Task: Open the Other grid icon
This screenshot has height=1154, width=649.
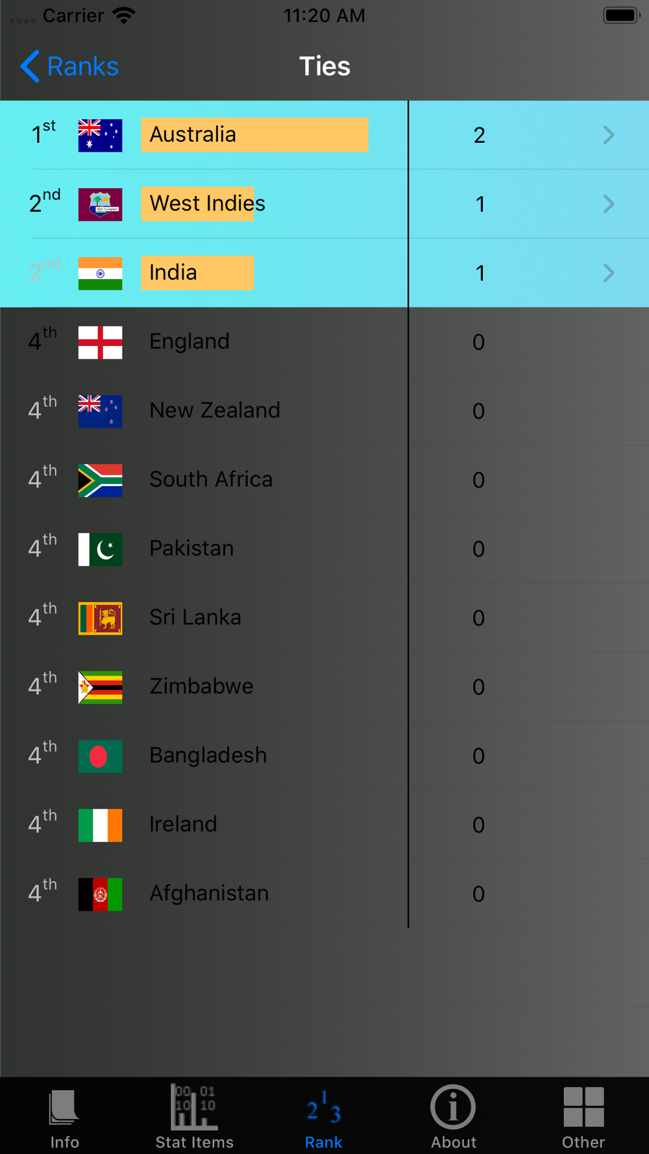Action: point(583,1107)
